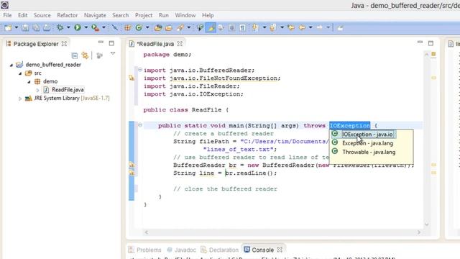
Task: Open the Run dropdown arrow
Action: [x=86, y=27]
